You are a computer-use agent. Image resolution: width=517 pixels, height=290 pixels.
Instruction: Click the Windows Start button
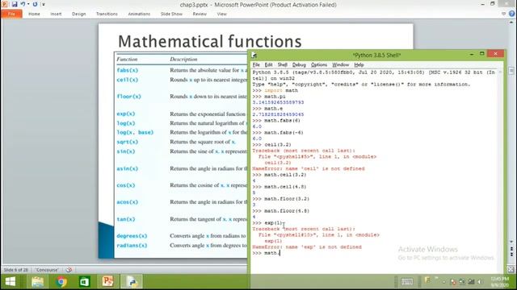click(x=11, y=282)
